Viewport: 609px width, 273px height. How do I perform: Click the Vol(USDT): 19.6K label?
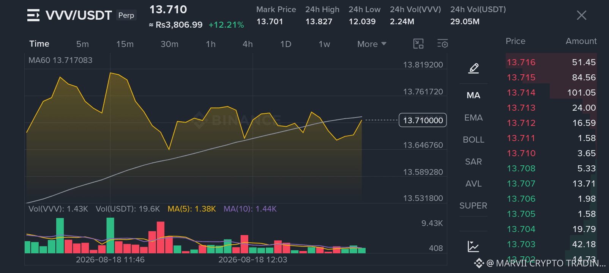coord(128,209)
